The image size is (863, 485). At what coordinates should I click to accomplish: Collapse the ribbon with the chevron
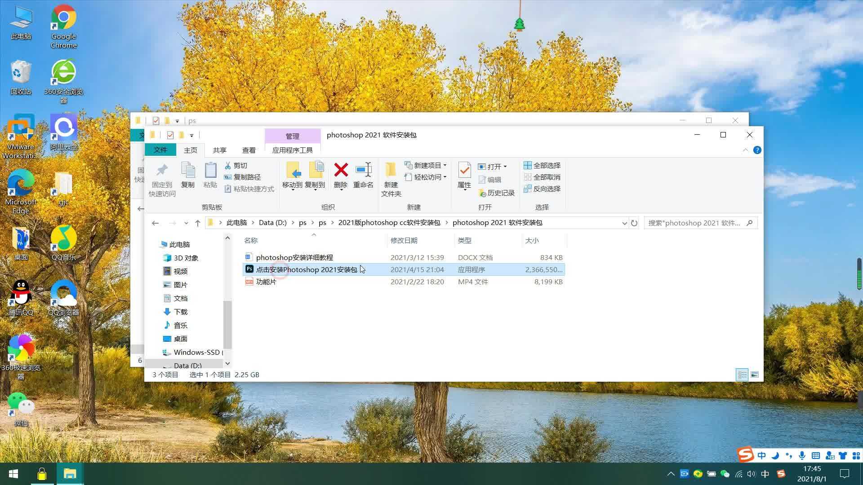745,150
